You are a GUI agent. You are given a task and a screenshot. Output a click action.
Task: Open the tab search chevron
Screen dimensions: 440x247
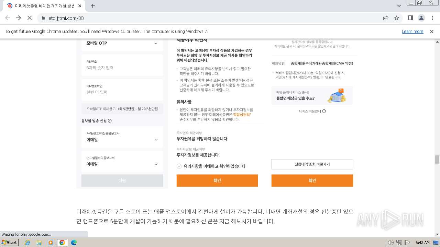(x=399, y=6)
